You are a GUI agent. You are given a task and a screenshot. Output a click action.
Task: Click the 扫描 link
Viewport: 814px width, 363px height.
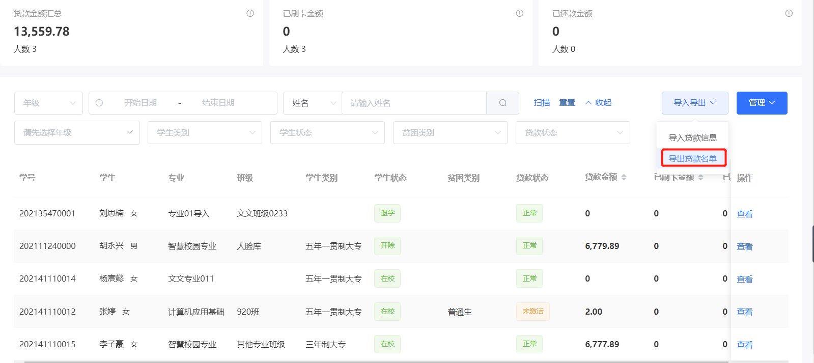tap(542, 102)
